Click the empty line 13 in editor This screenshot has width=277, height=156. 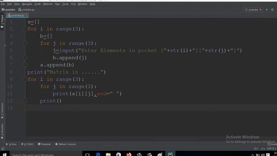pyautogui.click(x=151, y=108)
